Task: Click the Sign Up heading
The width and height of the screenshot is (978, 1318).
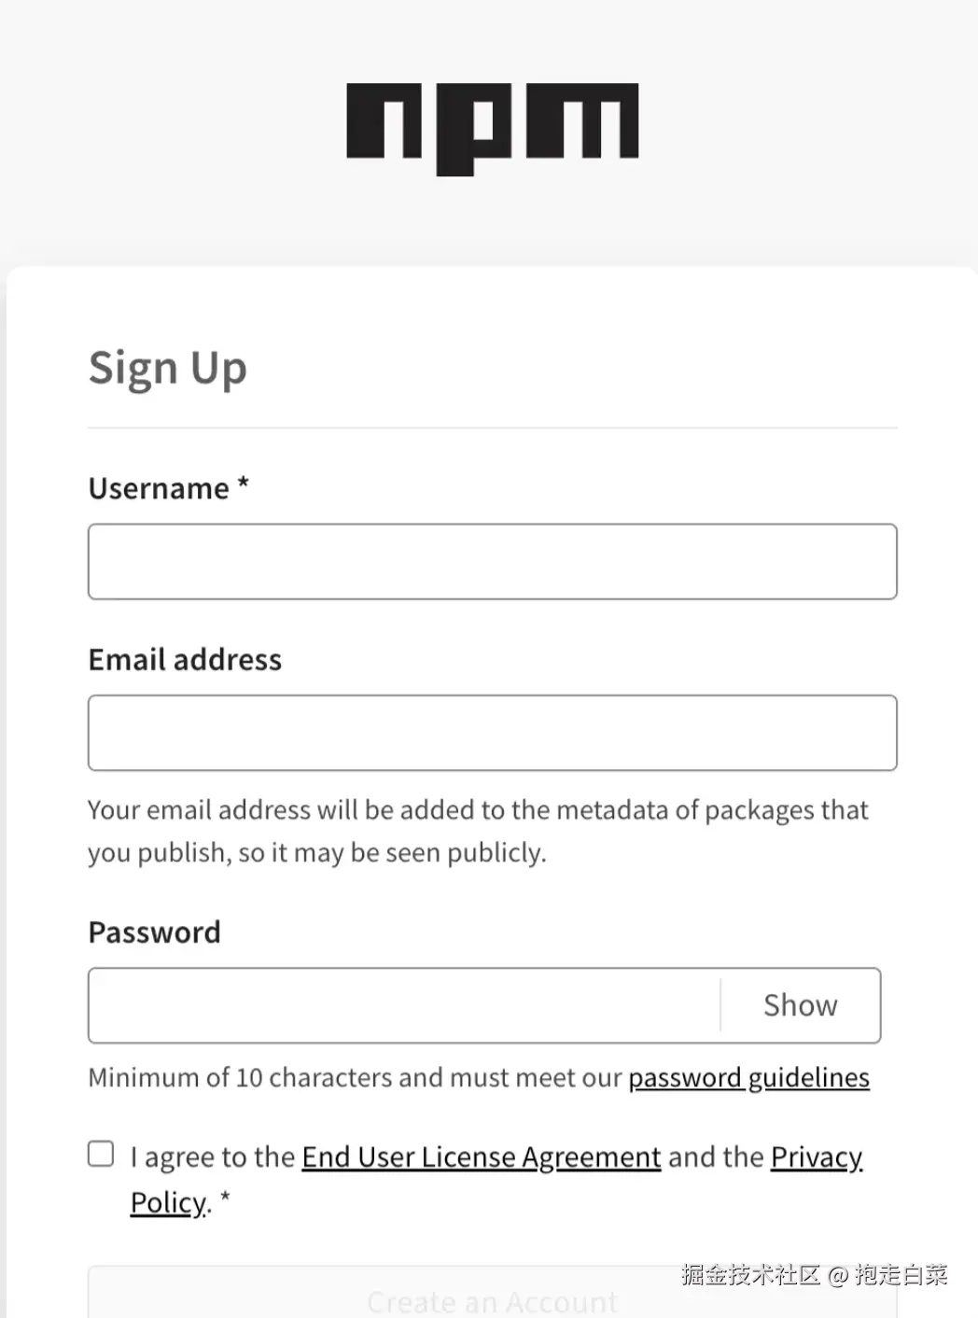Action: tap(168, 368)
